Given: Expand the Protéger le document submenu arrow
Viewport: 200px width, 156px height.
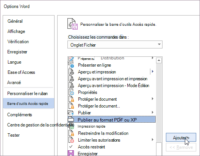Looking at the screenshot, I should coord(153,99).
